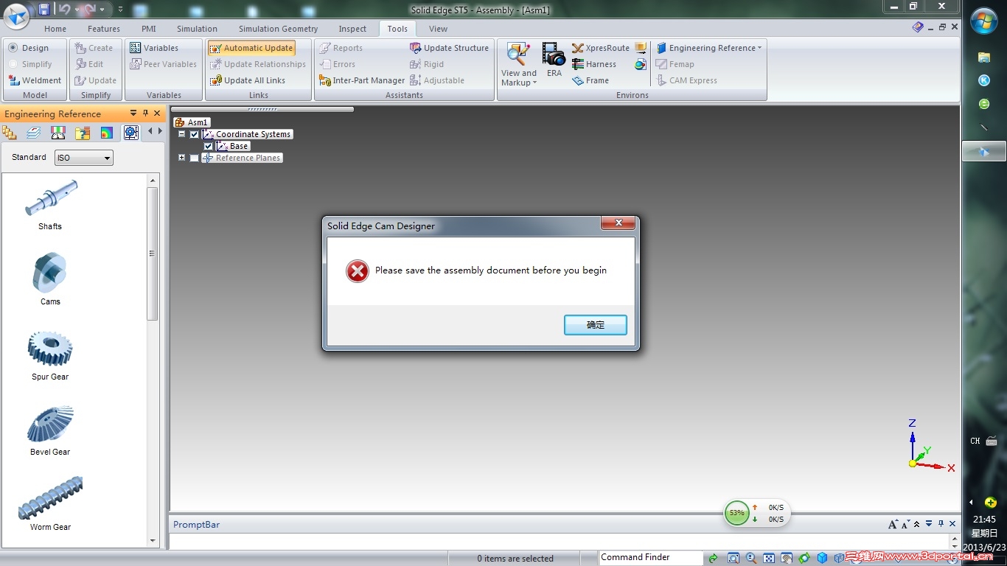Select the Spur Gear design tool
The image size is (1007, 566).
click(50, 354)
